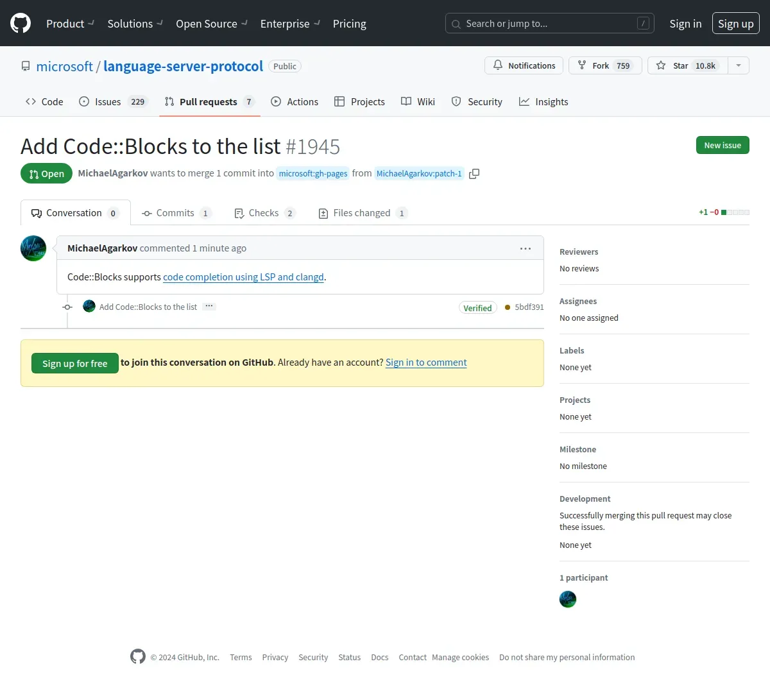Click the small commit author avatar

(89, 307)
